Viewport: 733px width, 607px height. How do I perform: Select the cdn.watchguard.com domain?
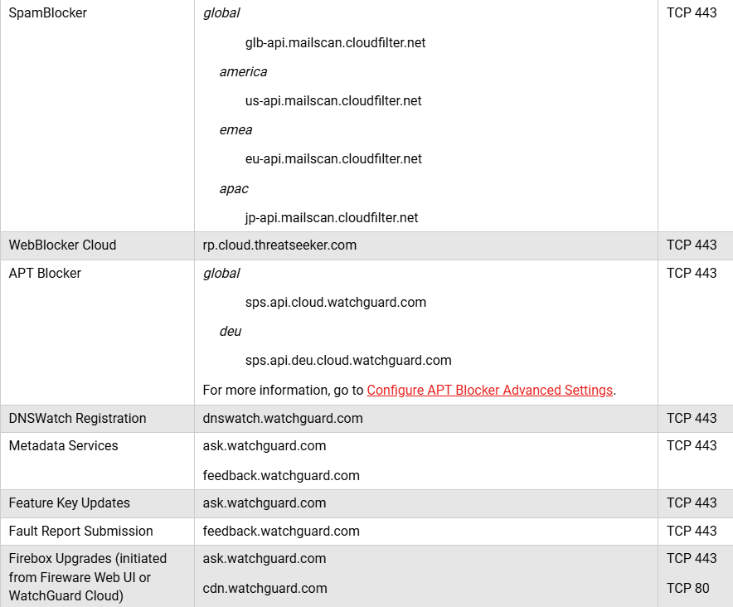[265, 588]
